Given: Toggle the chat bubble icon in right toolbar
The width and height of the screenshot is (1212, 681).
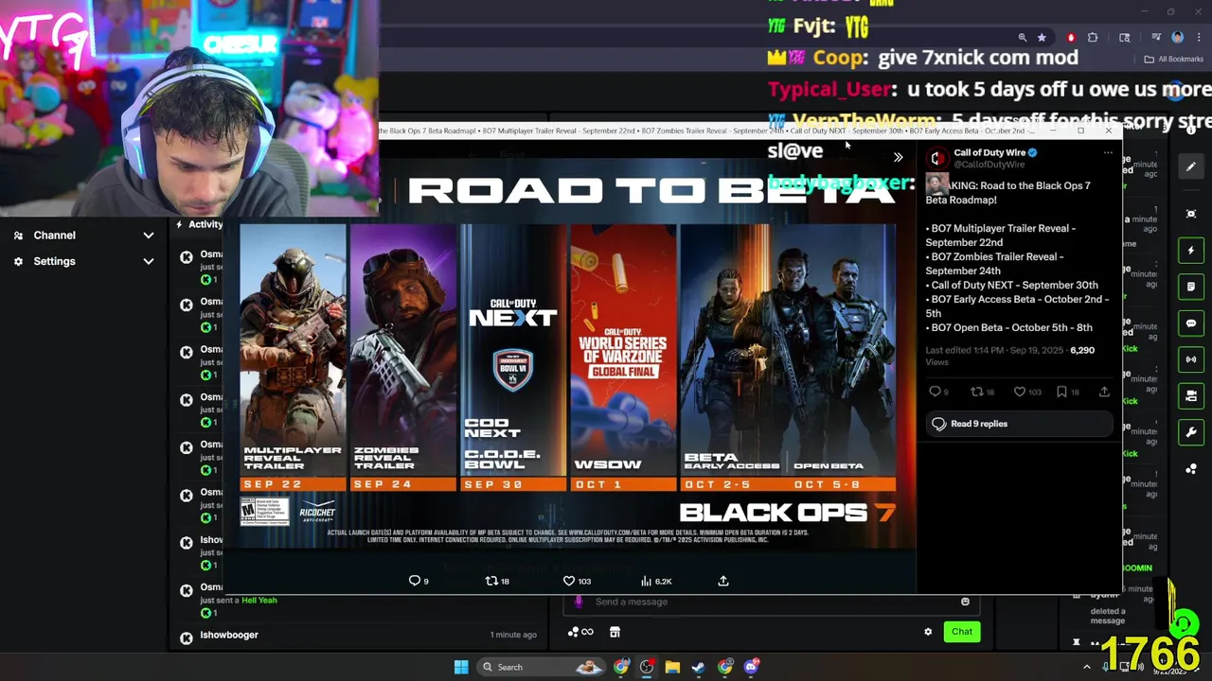Looking at the screenshot, I should coord(1191,323).
